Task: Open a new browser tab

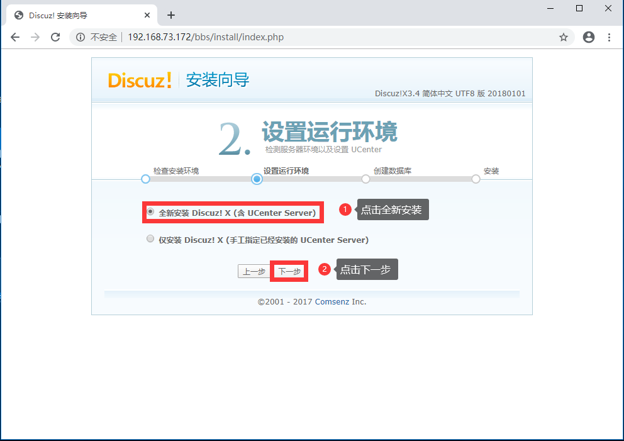Action: click(x=170, y=14)
